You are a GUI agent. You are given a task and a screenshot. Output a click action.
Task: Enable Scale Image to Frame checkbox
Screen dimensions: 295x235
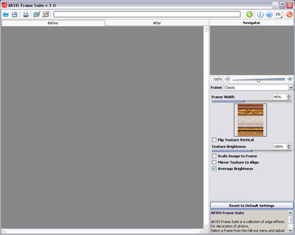pos(214,156)
